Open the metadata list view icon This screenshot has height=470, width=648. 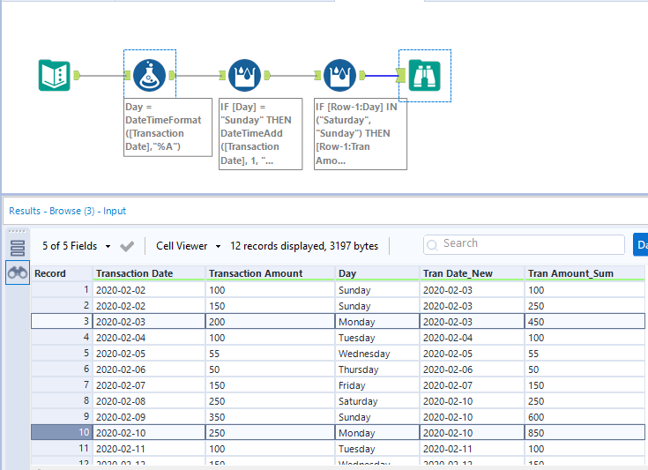pyautogui.click(x=18, y=248)
